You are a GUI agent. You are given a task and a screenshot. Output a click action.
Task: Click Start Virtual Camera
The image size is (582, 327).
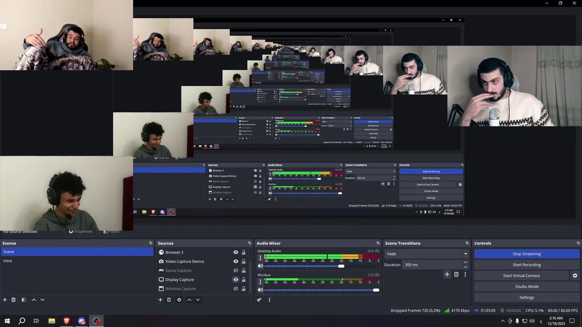521,276
